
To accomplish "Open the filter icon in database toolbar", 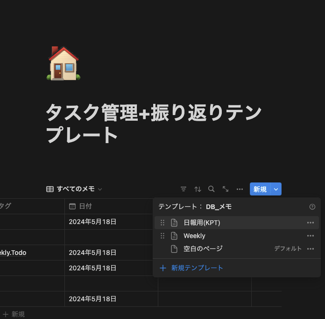I will (184, 189).
